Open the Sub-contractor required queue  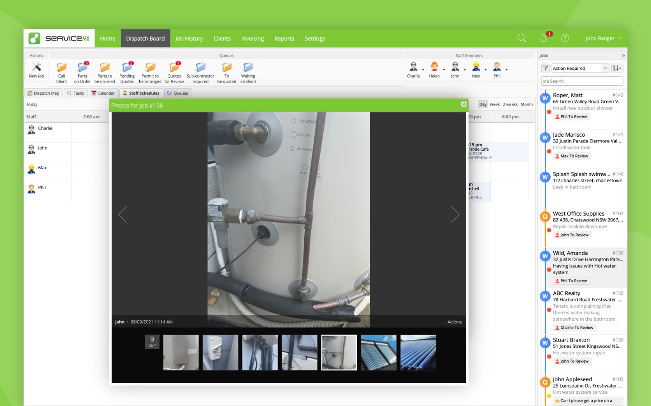tap(200, 73)
